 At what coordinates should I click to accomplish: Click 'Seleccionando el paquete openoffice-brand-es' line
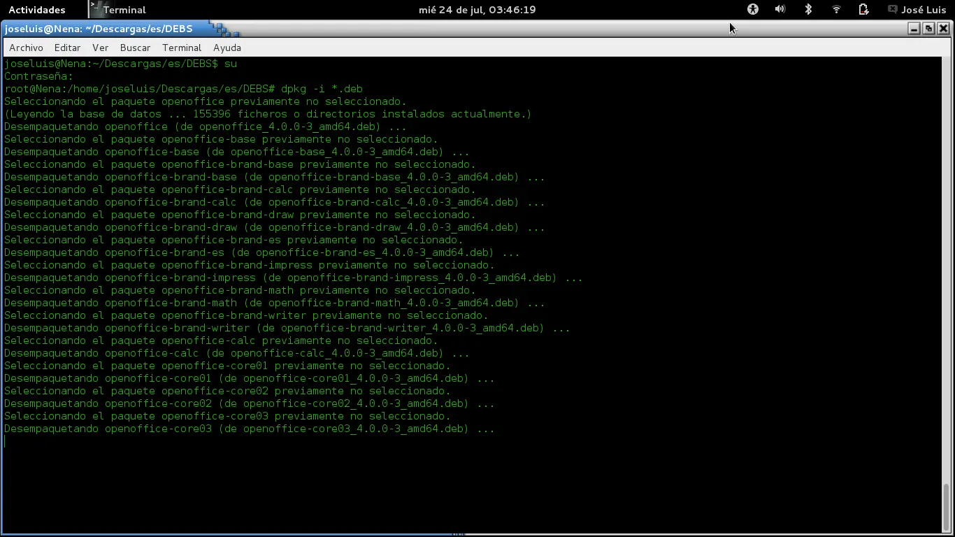[x=234, y=240]
